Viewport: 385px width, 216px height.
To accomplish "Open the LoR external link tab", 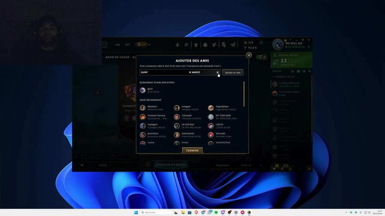I will (143, 44).
